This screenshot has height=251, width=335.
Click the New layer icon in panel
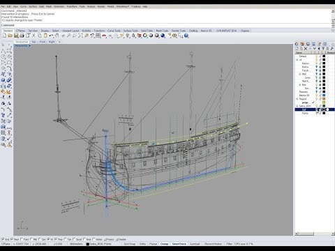pos(297,49)
